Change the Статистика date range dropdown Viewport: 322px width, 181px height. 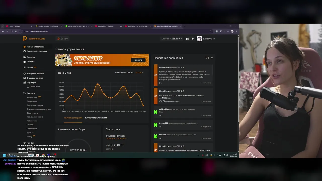tap(117, 138)
